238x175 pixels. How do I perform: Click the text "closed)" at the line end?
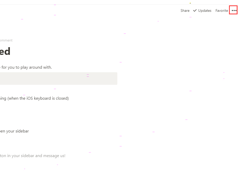click(62, 98)
